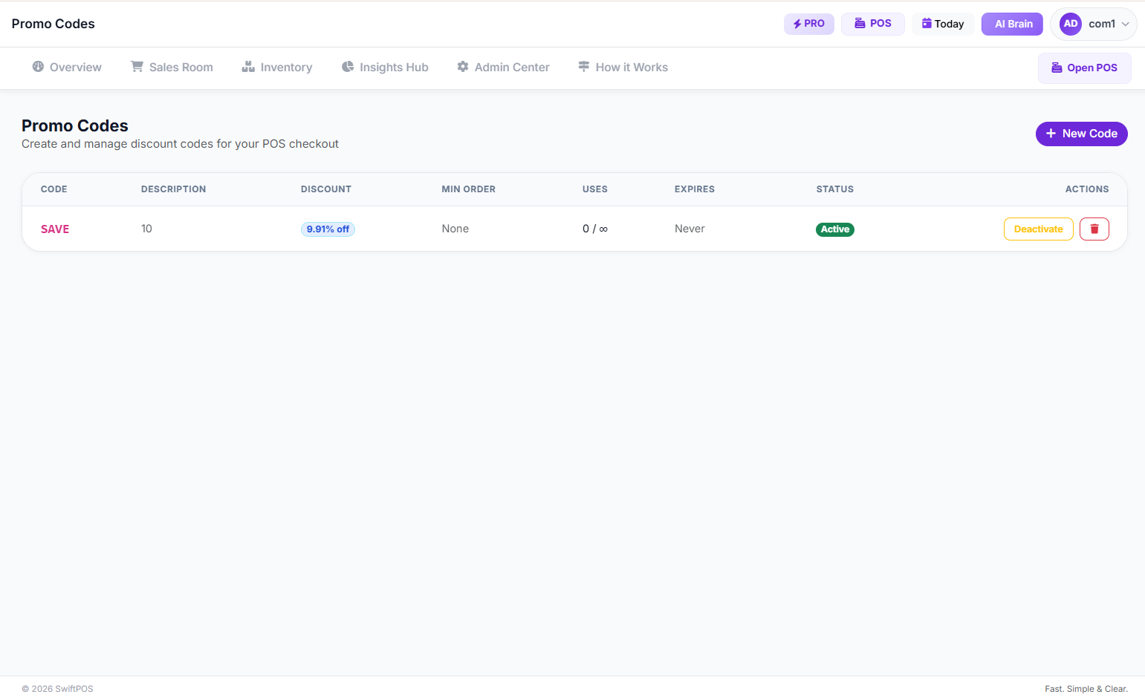
Task: Navigate to Insights Hub tab
Action: [385, 67]
